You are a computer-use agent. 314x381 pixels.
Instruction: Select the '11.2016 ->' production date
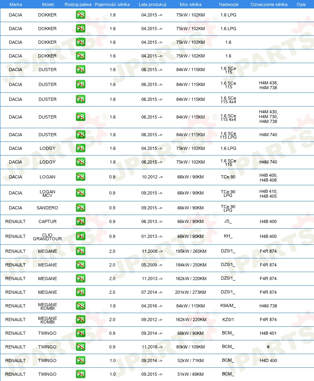pos(152,347)
